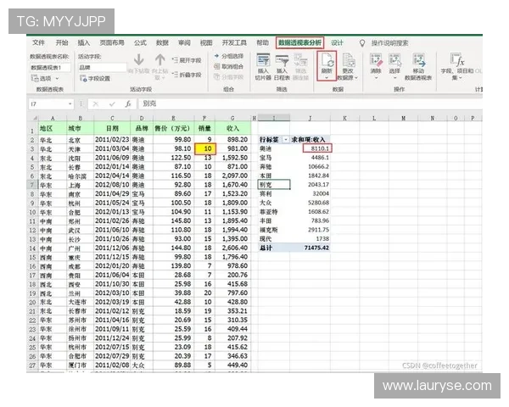Viewport: 509px width, 407px height.
Task: Click the active field box 品牌
Action: tap(102, 68)
